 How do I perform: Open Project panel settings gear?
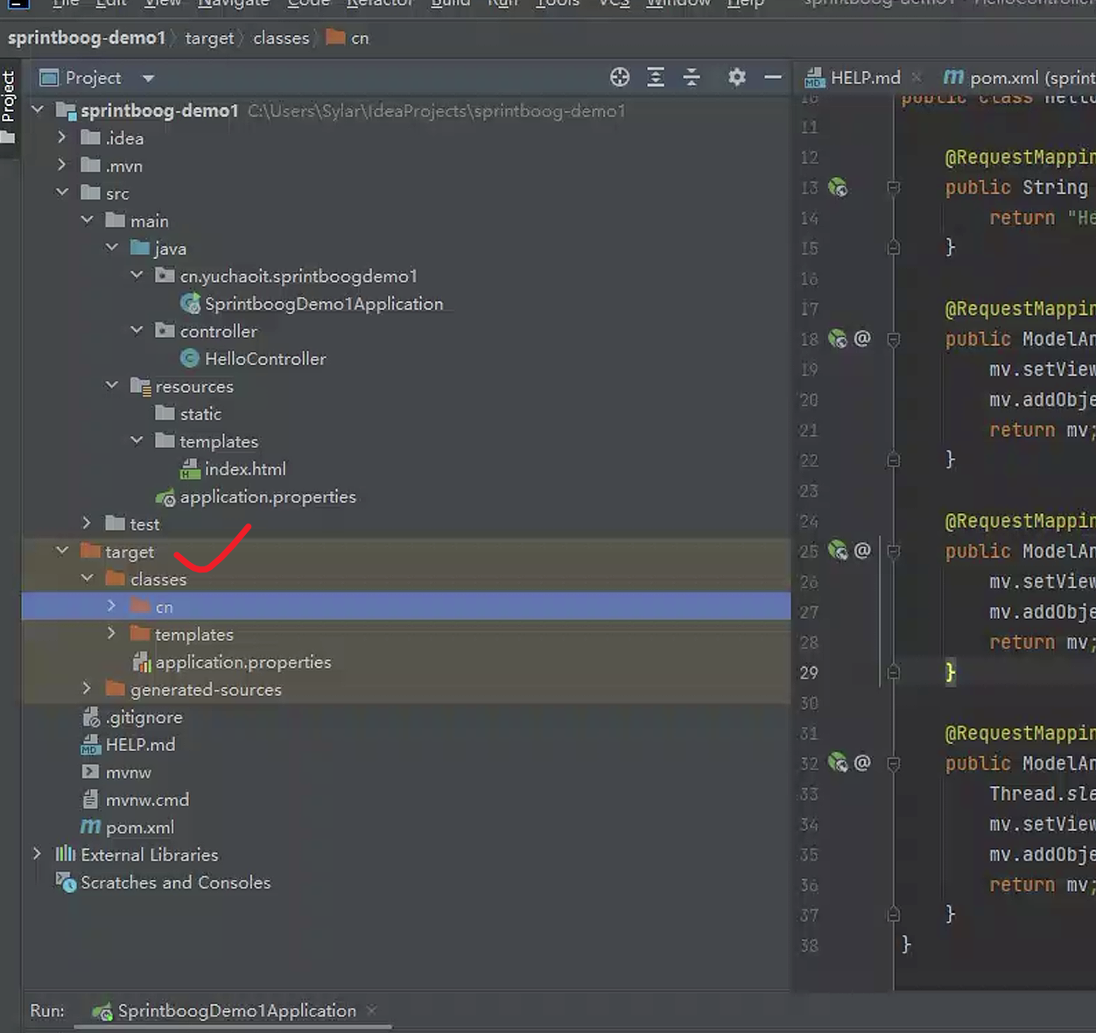click(737, 77)
